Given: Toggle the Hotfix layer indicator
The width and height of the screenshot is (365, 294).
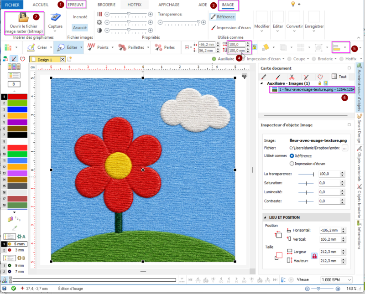Looking at the screenshot, I should (x=341, y=59).
